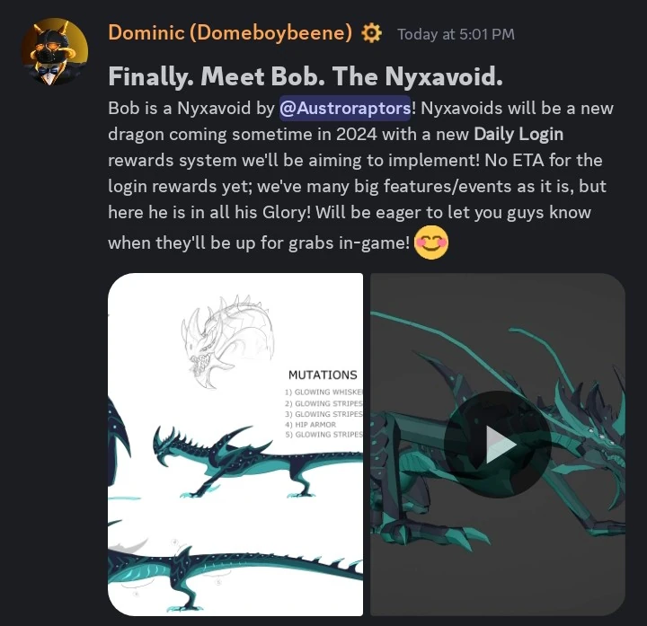
Task: Click the dragon head sketch drawing
Action: point(228,341)
